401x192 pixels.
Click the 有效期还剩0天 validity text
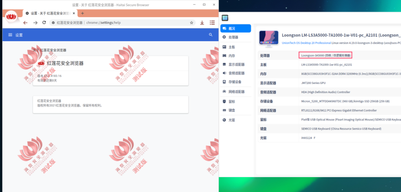pyautogui.click(x=47, y=80)
